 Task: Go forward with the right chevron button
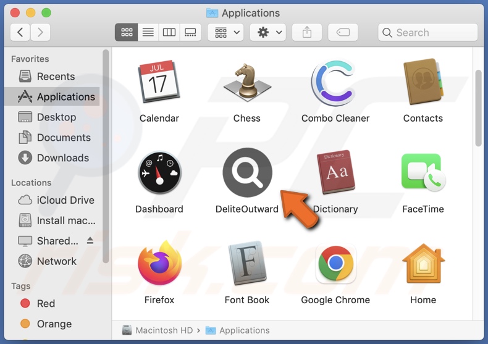tap(40, 32)
